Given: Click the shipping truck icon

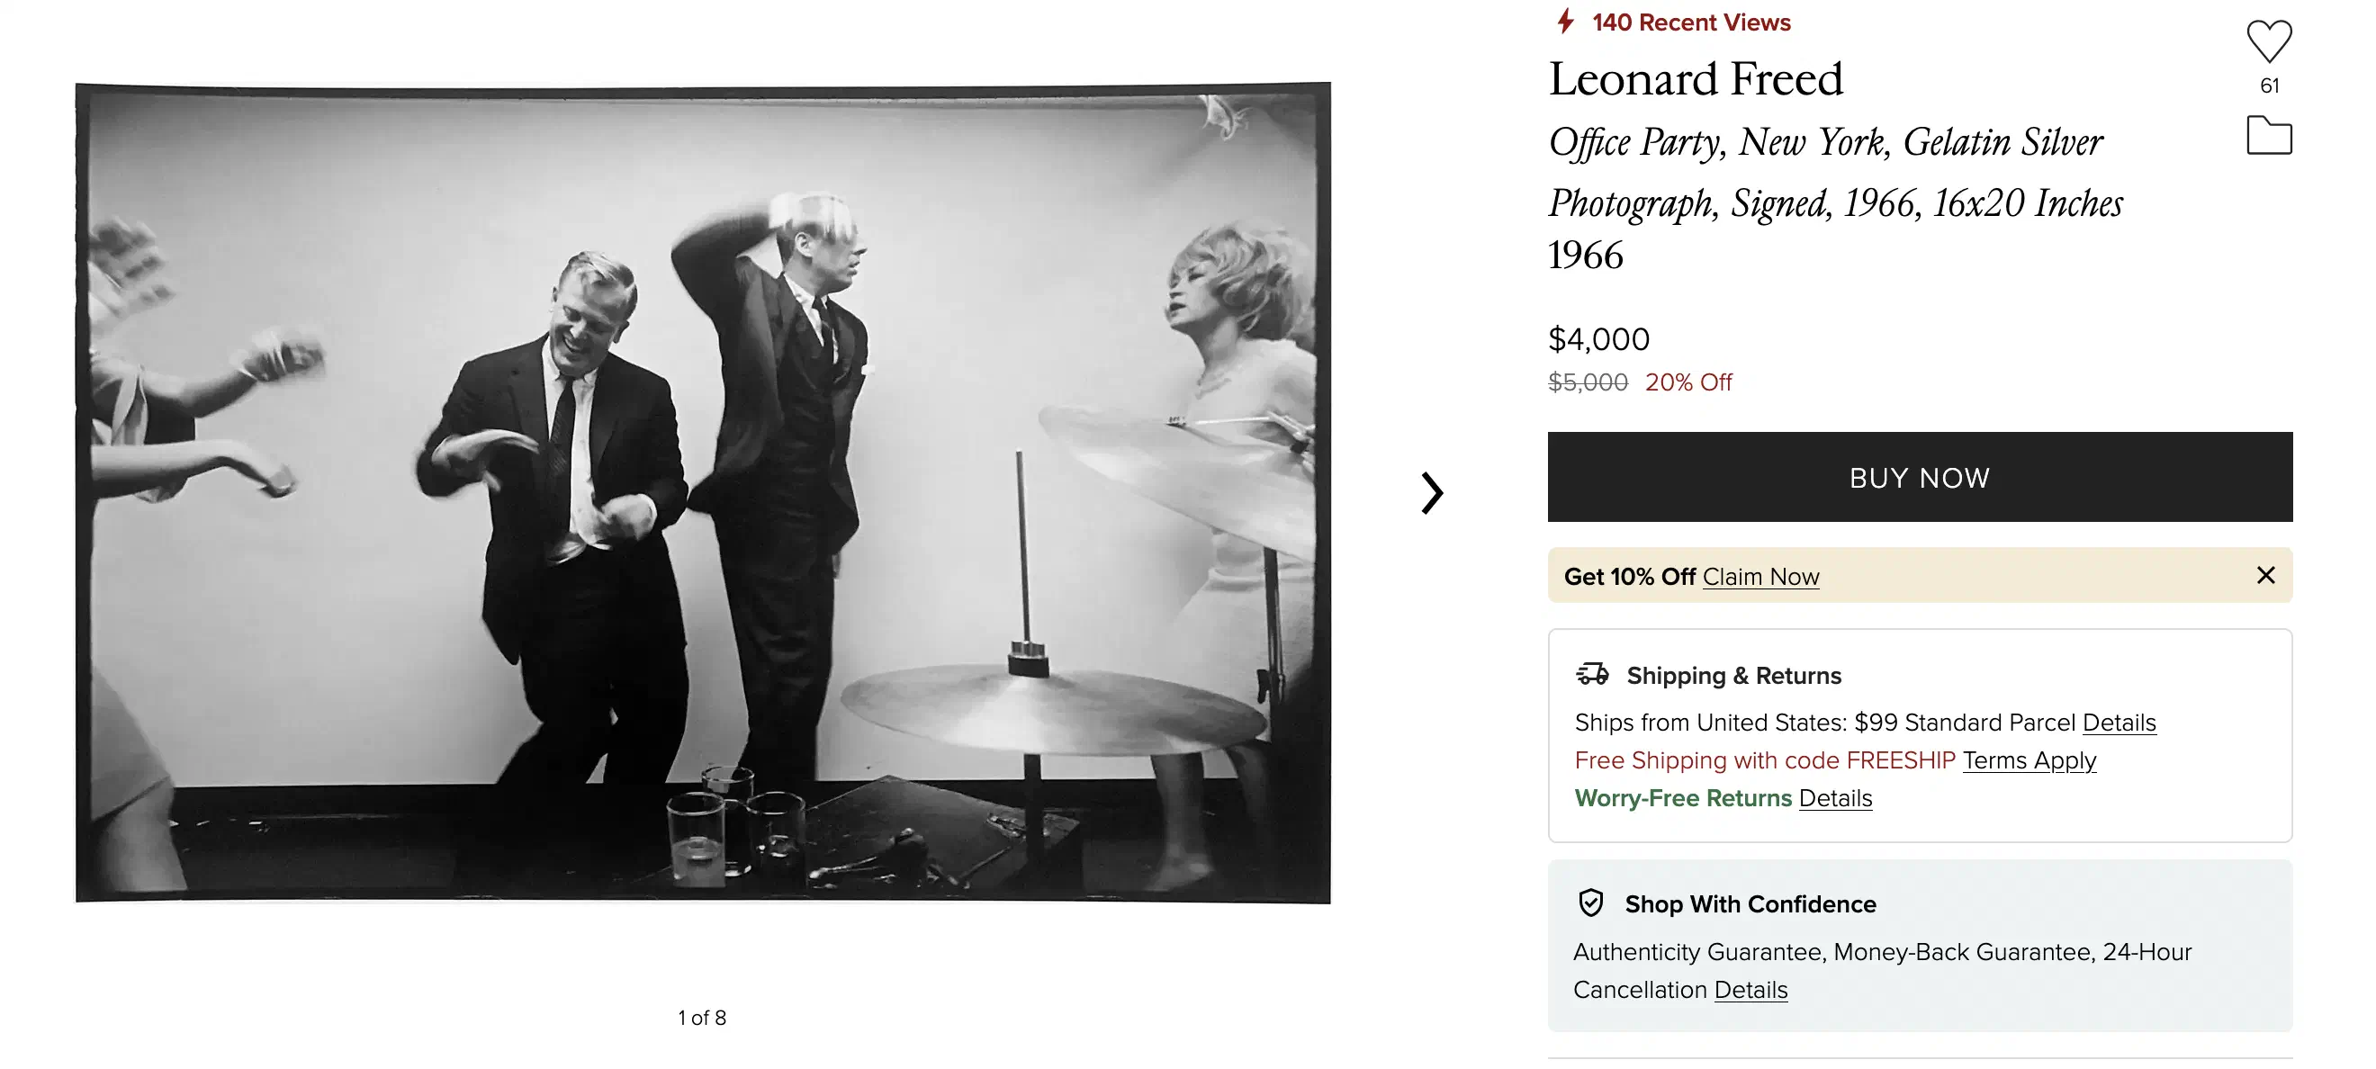Looking at the screenshot, I should pyautogui.click(x=1592, y=674).
